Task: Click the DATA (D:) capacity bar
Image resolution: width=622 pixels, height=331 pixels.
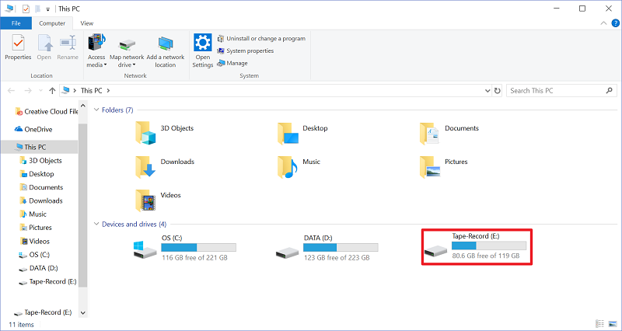Action: point(341,246)
